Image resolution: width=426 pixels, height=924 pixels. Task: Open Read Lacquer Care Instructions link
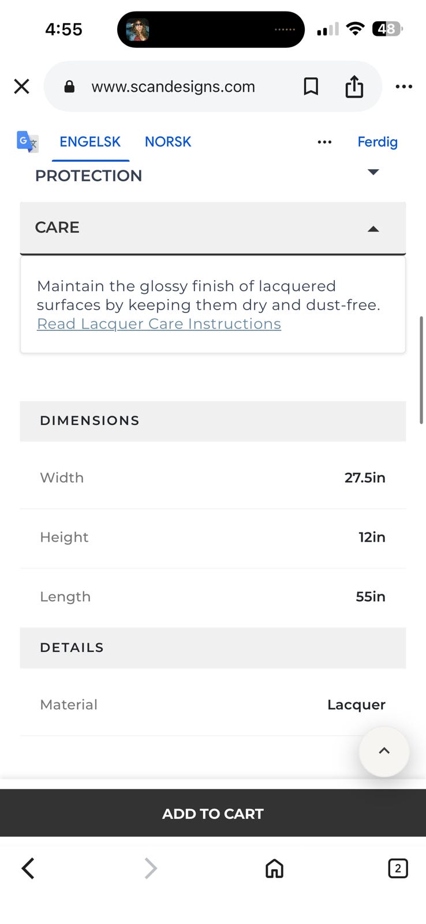(x=159, y=324)
